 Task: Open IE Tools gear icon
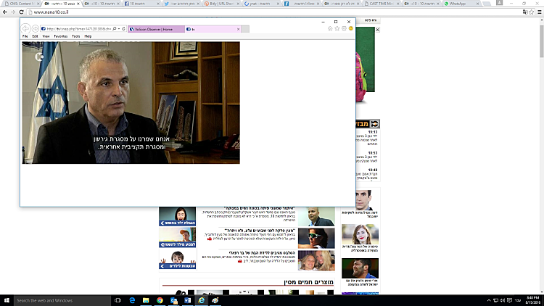344,28
